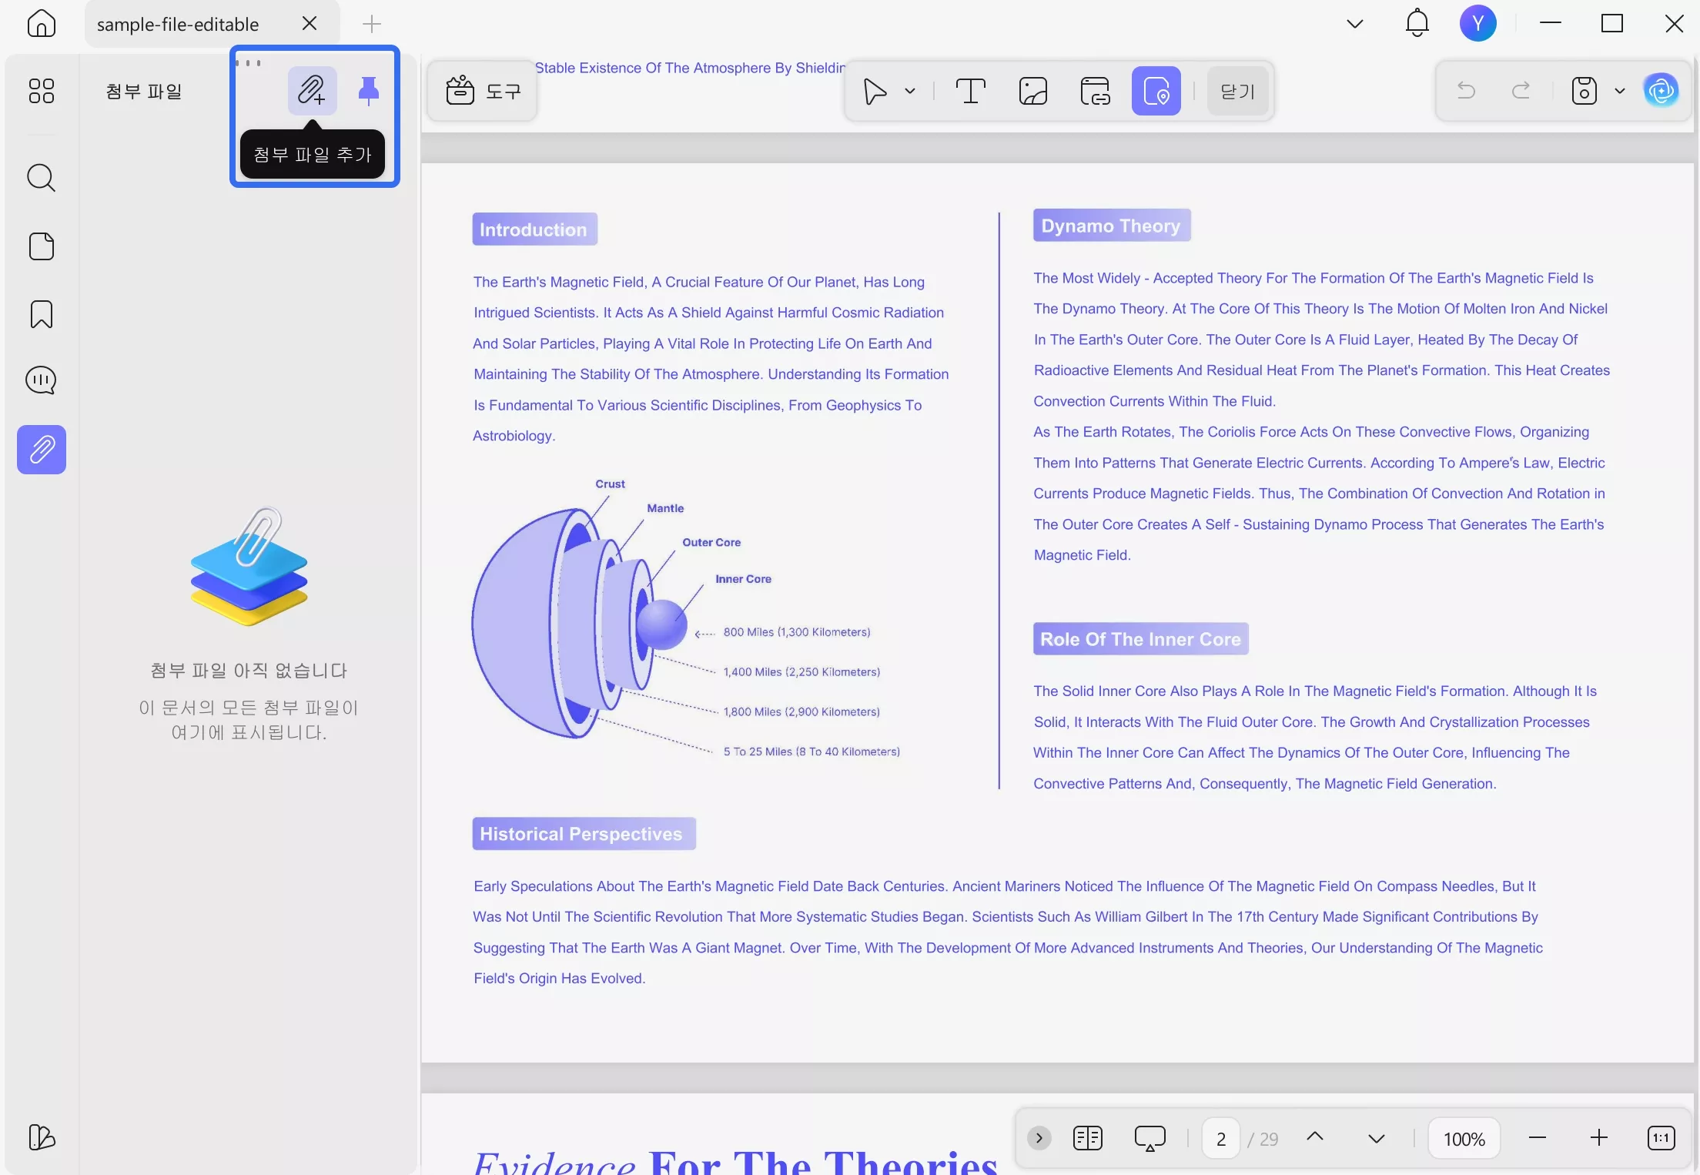Add a new tab with plus icon
Screen dimensions: 1700x1175
[372, 24]
